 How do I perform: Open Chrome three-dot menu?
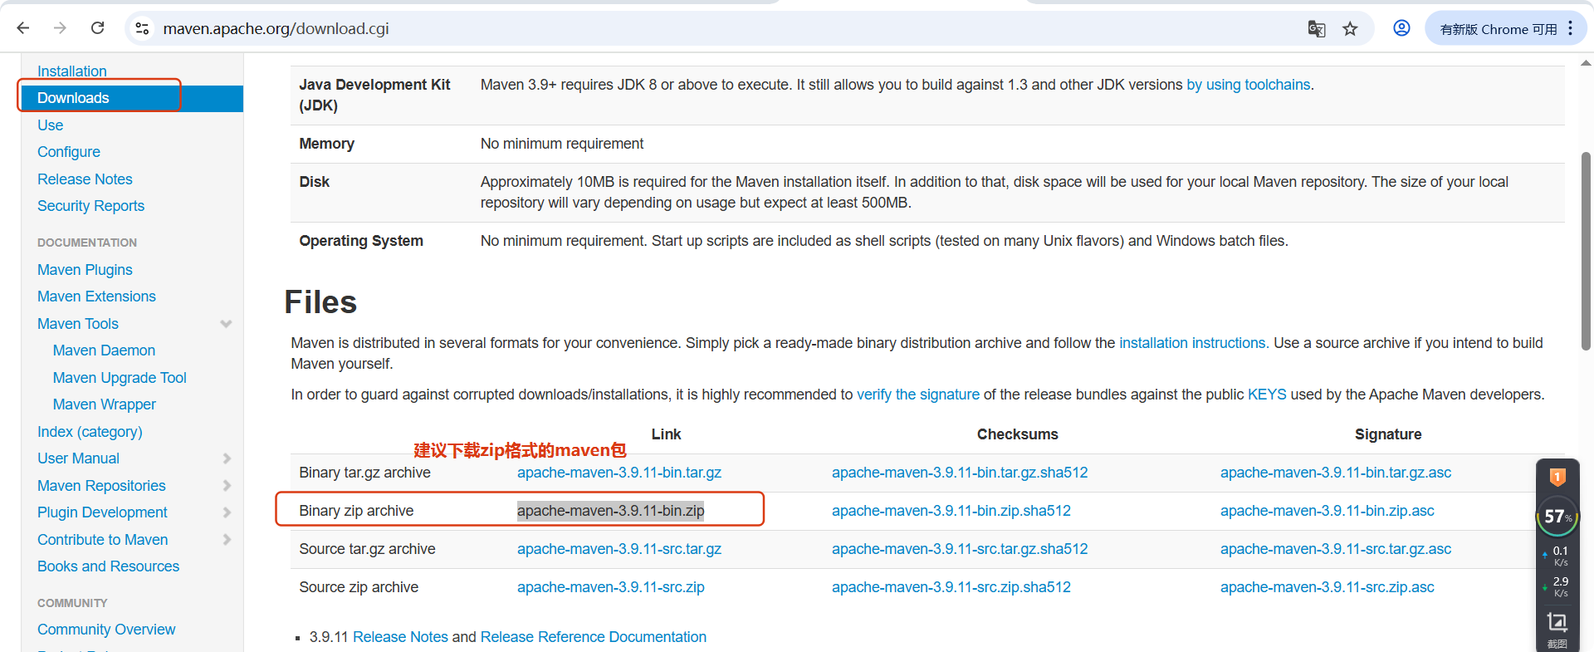tap(1570, 28)
